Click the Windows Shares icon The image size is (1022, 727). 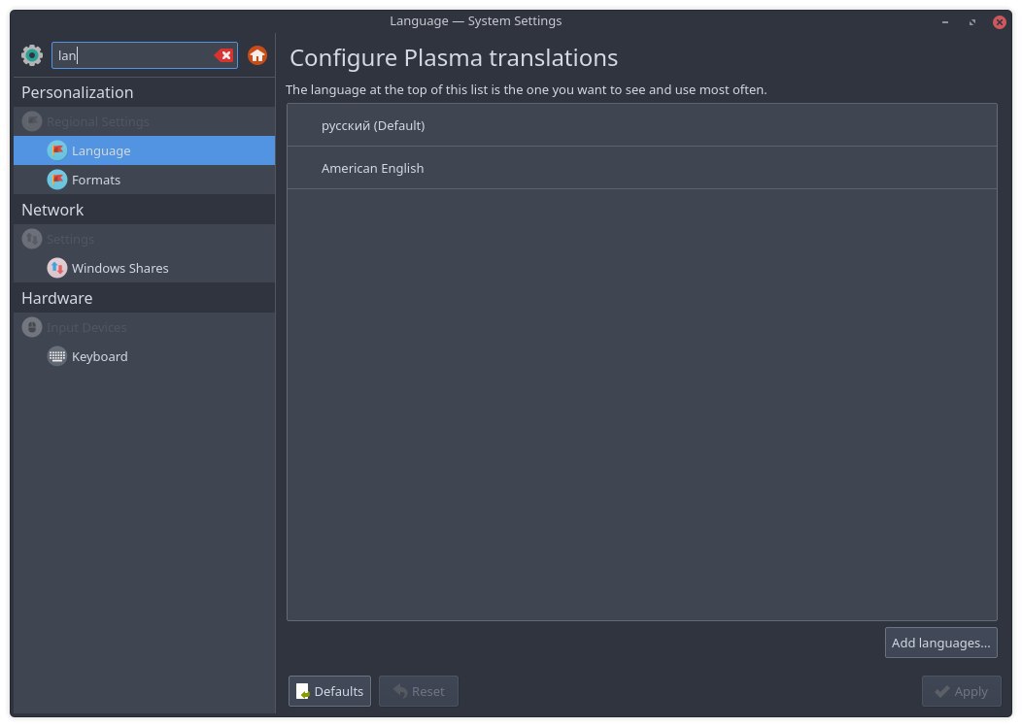coord(57,268)
